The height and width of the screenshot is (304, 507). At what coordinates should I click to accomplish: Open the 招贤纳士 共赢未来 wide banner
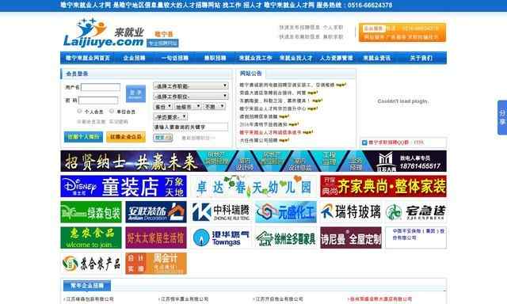click(x=253, y=161)
